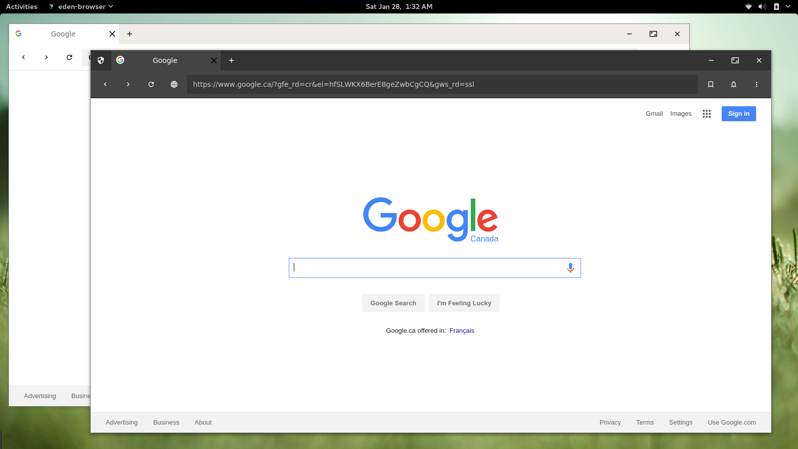
Task: Go forward in the background browser window
Action: click(46, 57)
